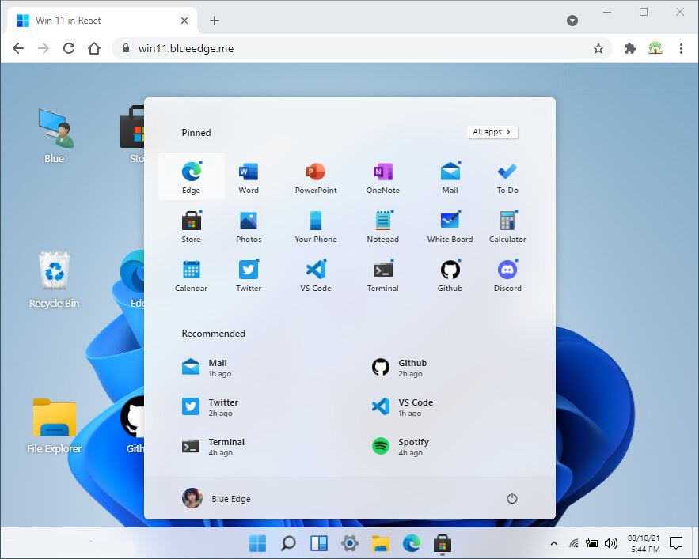Expand the hidden system tray icons

[553, 543]
